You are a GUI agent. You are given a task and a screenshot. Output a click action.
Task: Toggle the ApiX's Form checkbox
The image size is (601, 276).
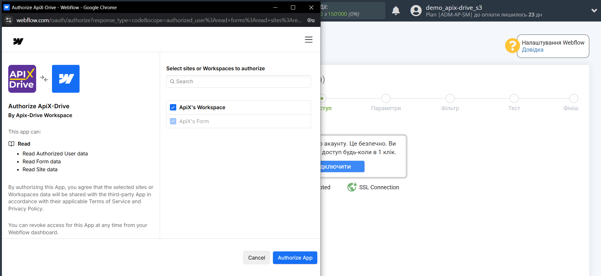(173, 121)
